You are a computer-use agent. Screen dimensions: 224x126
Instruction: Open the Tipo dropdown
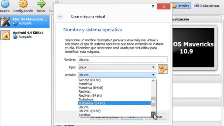pos(117,67)
